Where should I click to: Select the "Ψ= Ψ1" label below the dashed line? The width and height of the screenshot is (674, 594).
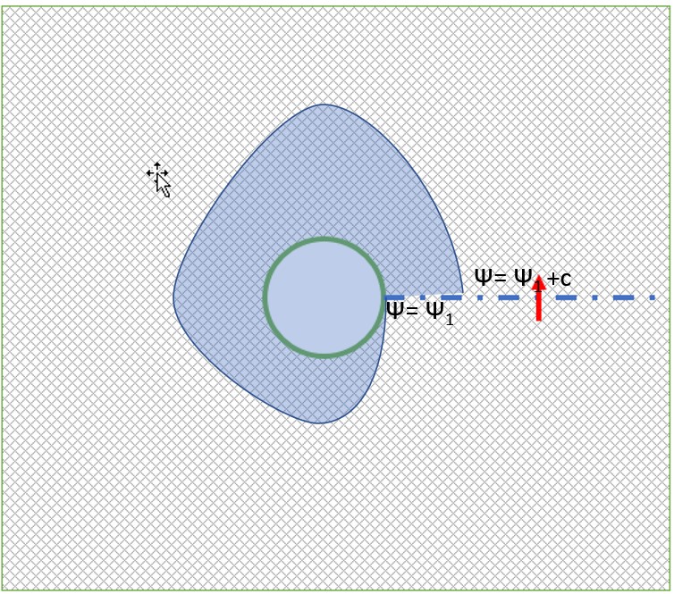pos(420,313)
